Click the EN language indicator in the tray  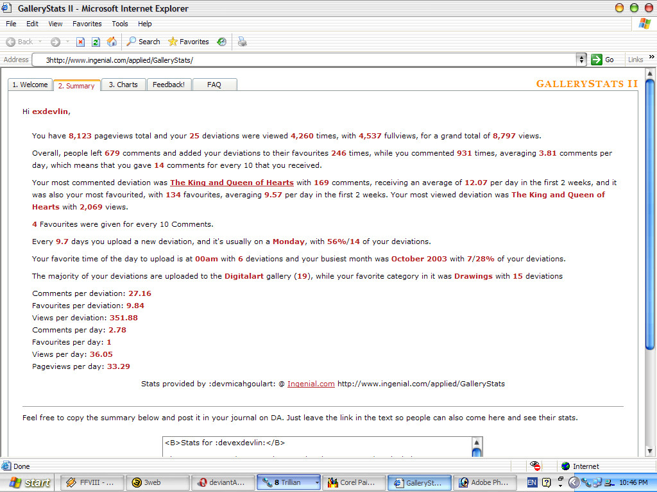click(532, 482)
